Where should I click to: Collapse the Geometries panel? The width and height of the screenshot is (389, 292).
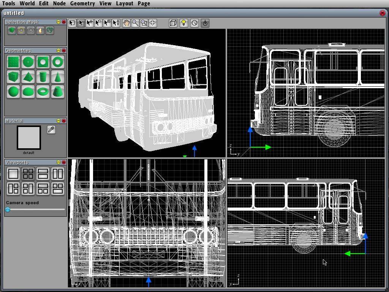click(59, 51)
